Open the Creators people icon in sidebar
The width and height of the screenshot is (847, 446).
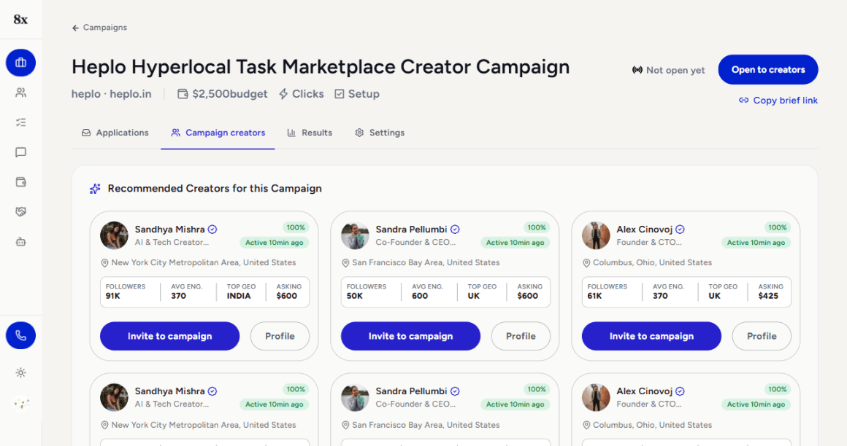tap(20, 93)
